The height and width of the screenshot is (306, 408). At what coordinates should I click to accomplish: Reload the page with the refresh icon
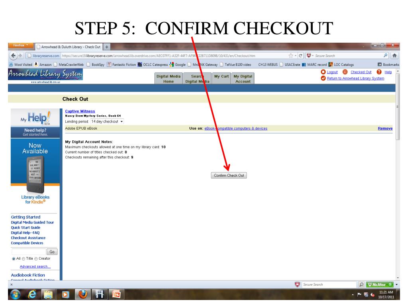coord(301,55)
